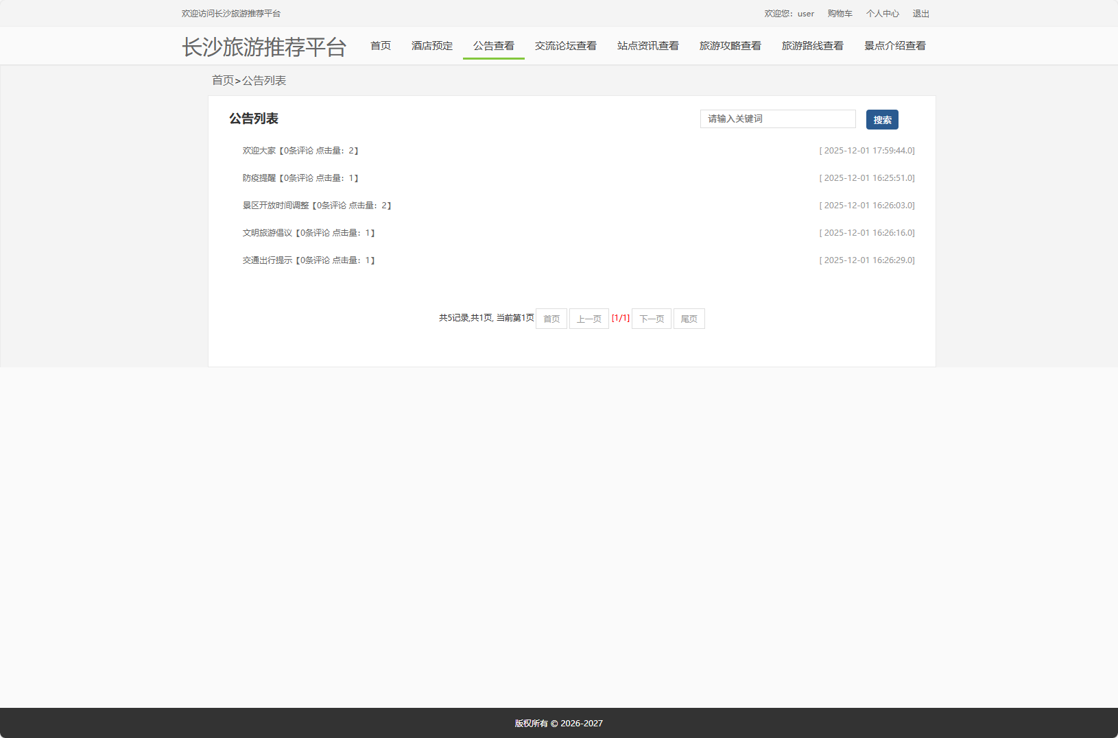Image resolution: width=1118 pixels, height=738 pixels.
Task: Read the 交通出行提示 notice
Action: tap(308, 260)
